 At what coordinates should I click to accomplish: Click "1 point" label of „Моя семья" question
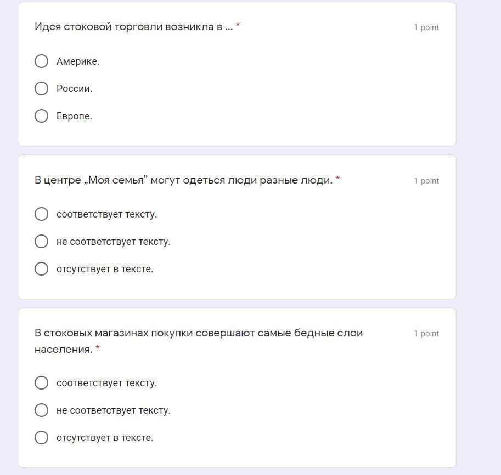pyautogui.click(x=426, y=181)
